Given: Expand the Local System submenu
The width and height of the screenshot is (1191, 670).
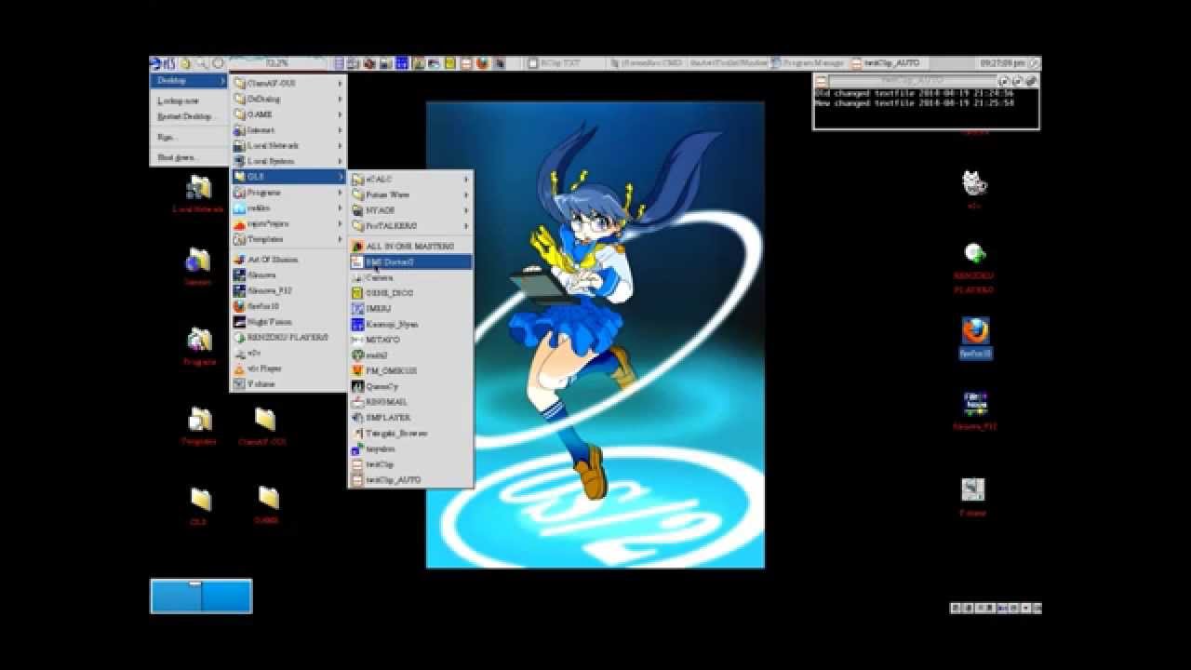Looking at the screenshot, I should click(288, 161).
